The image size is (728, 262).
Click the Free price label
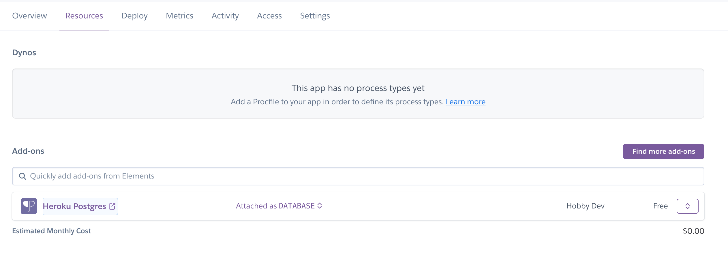(660, 206)
